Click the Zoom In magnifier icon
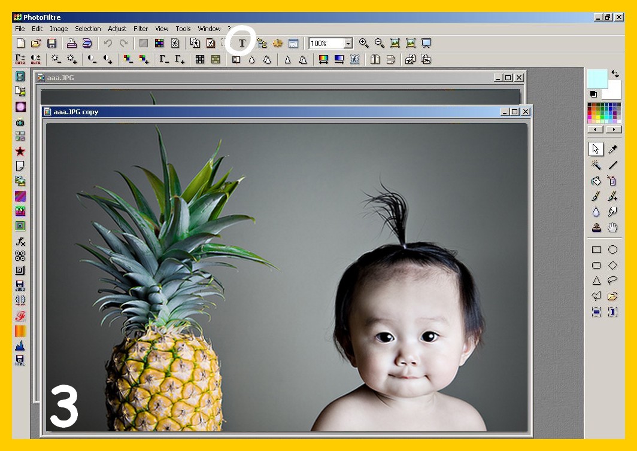 [x=363, y=43]
